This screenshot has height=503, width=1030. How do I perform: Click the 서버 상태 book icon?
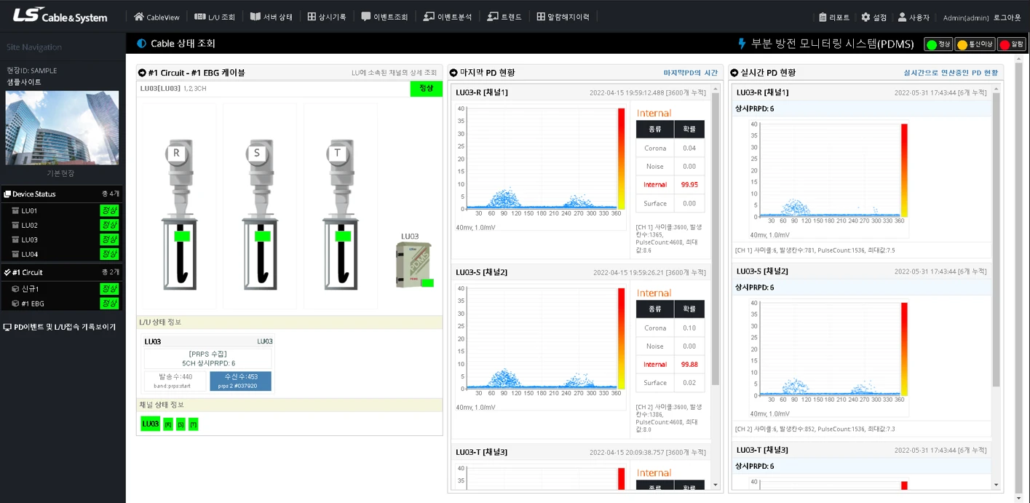pyautogui.click(x=255, y=17)
